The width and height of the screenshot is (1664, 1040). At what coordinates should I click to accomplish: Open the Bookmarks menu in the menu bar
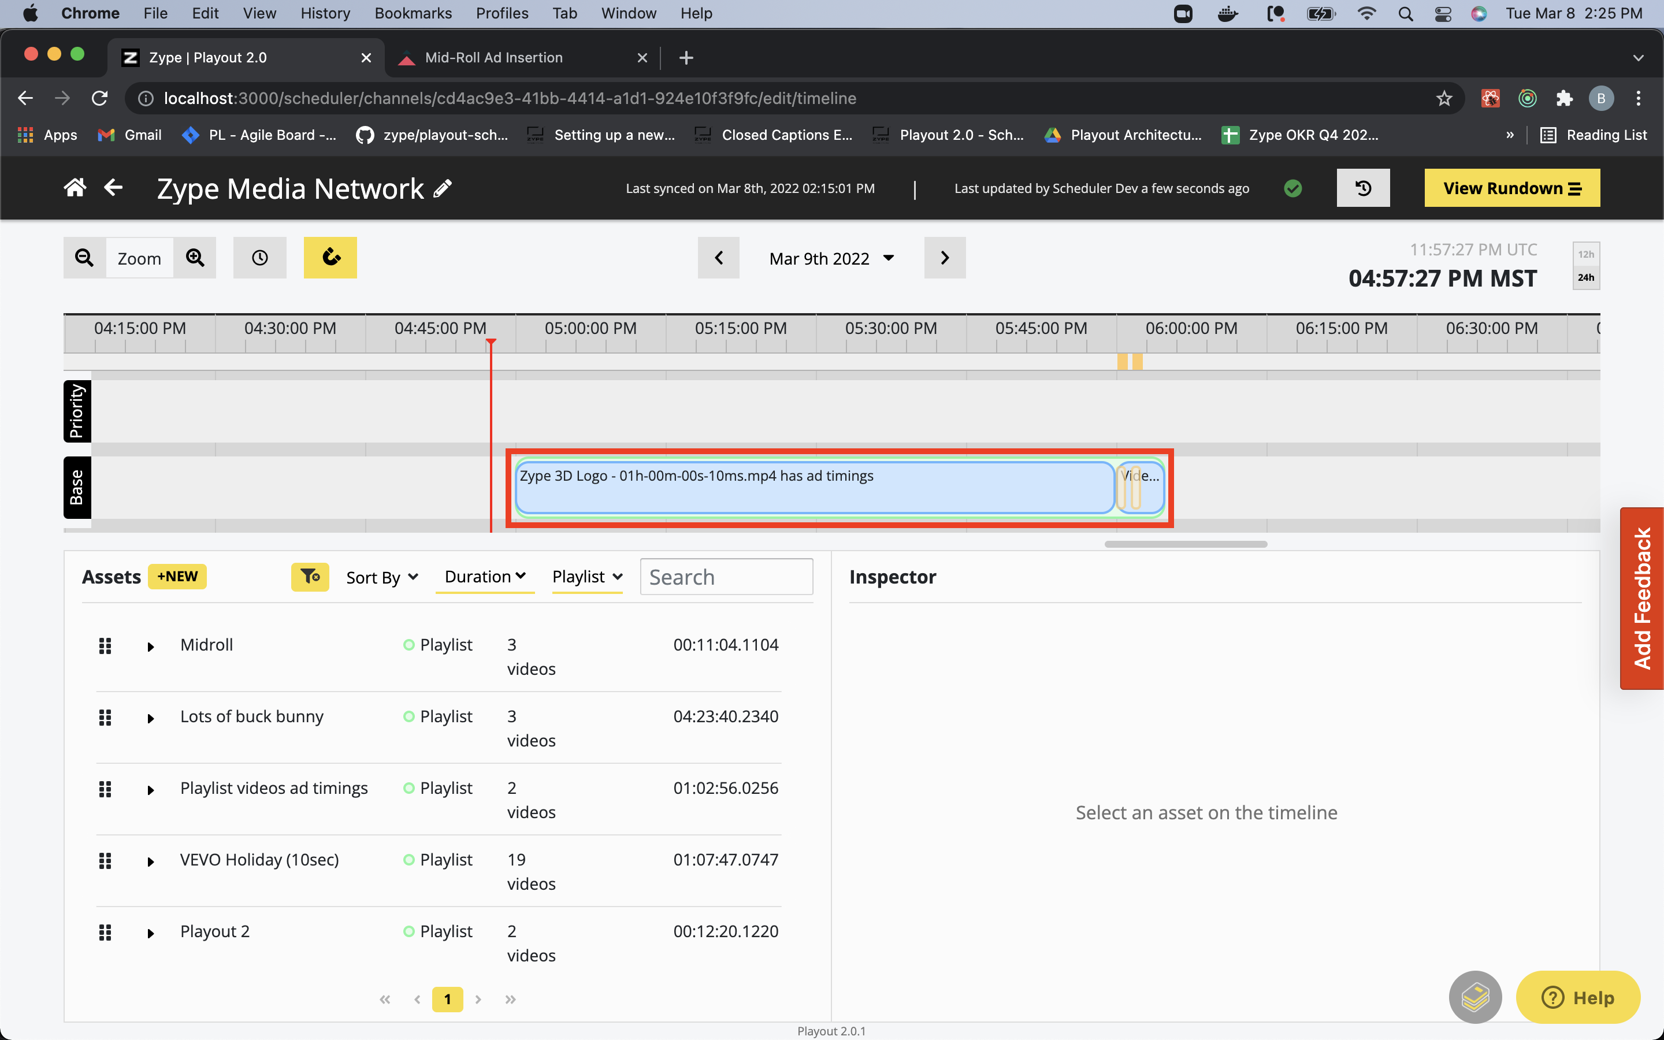tap(413, 13)
